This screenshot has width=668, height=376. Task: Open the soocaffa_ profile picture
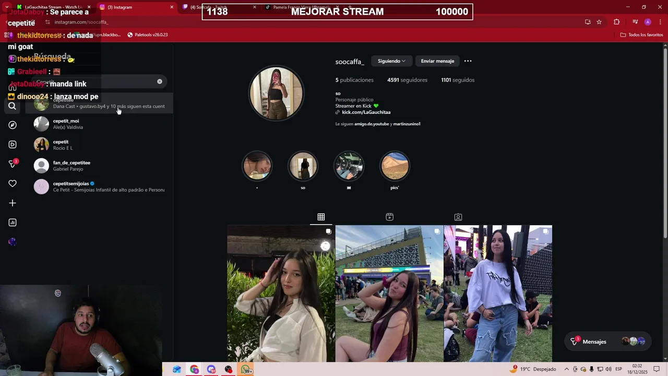pyautogui.click(x=276, y=93)
